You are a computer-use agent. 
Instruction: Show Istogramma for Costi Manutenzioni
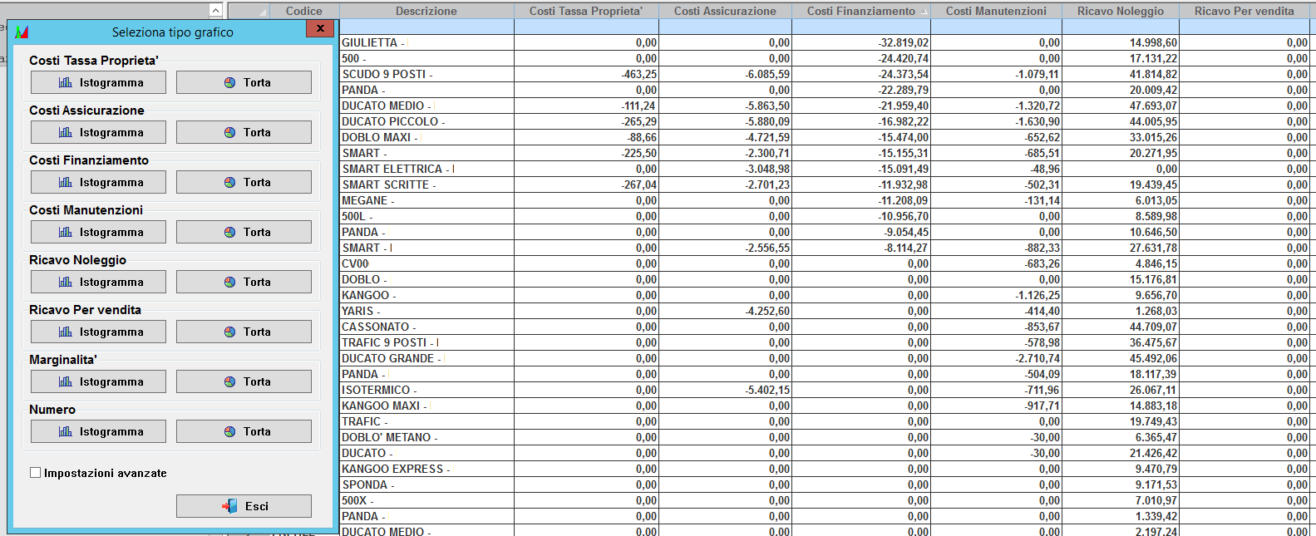tap(98, 232)
